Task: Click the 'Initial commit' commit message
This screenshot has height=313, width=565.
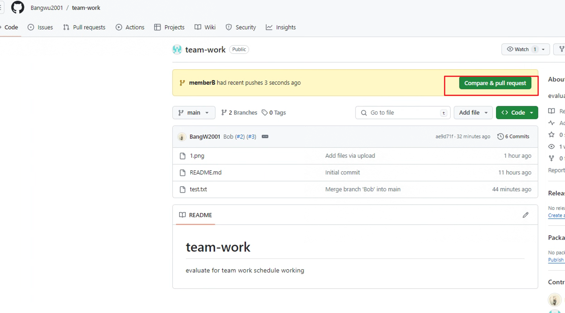Action: [x=342, y=172]
